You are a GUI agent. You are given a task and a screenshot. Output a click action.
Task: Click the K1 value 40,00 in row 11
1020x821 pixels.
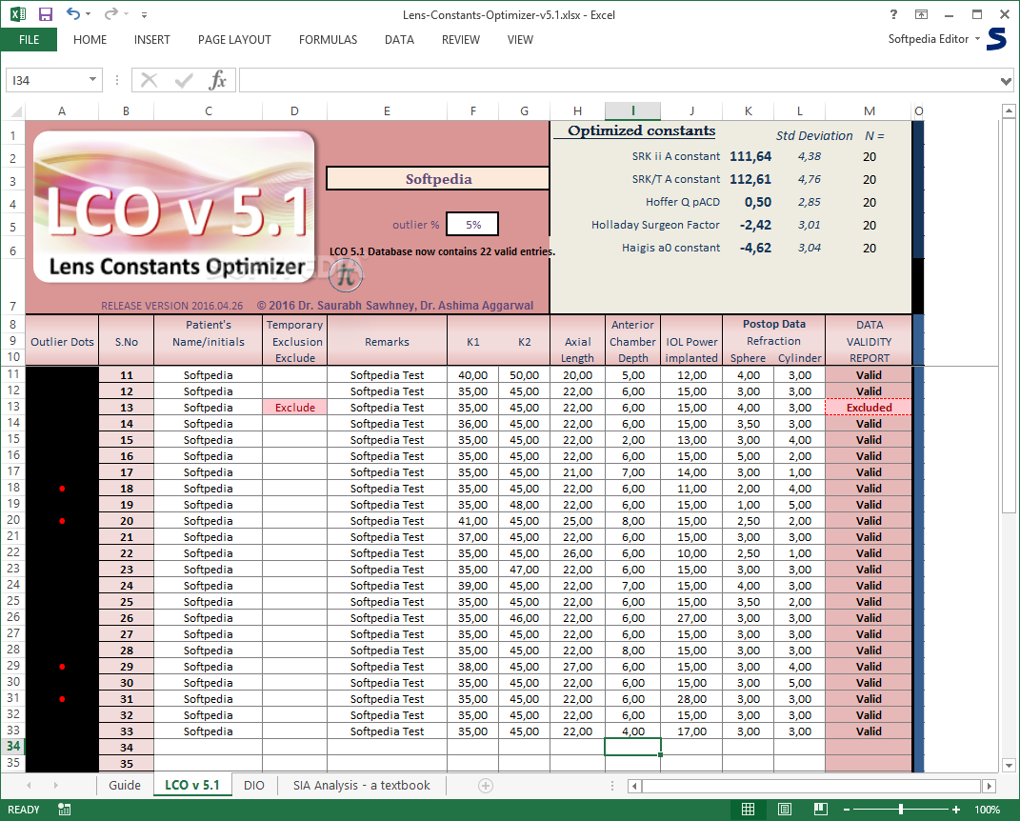(472, 375)
